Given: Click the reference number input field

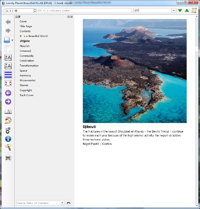Looking at the screenshot, I should click(x=85, y=11).
